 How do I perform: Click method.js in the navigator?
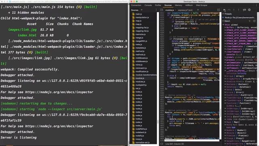coord(140,51)
